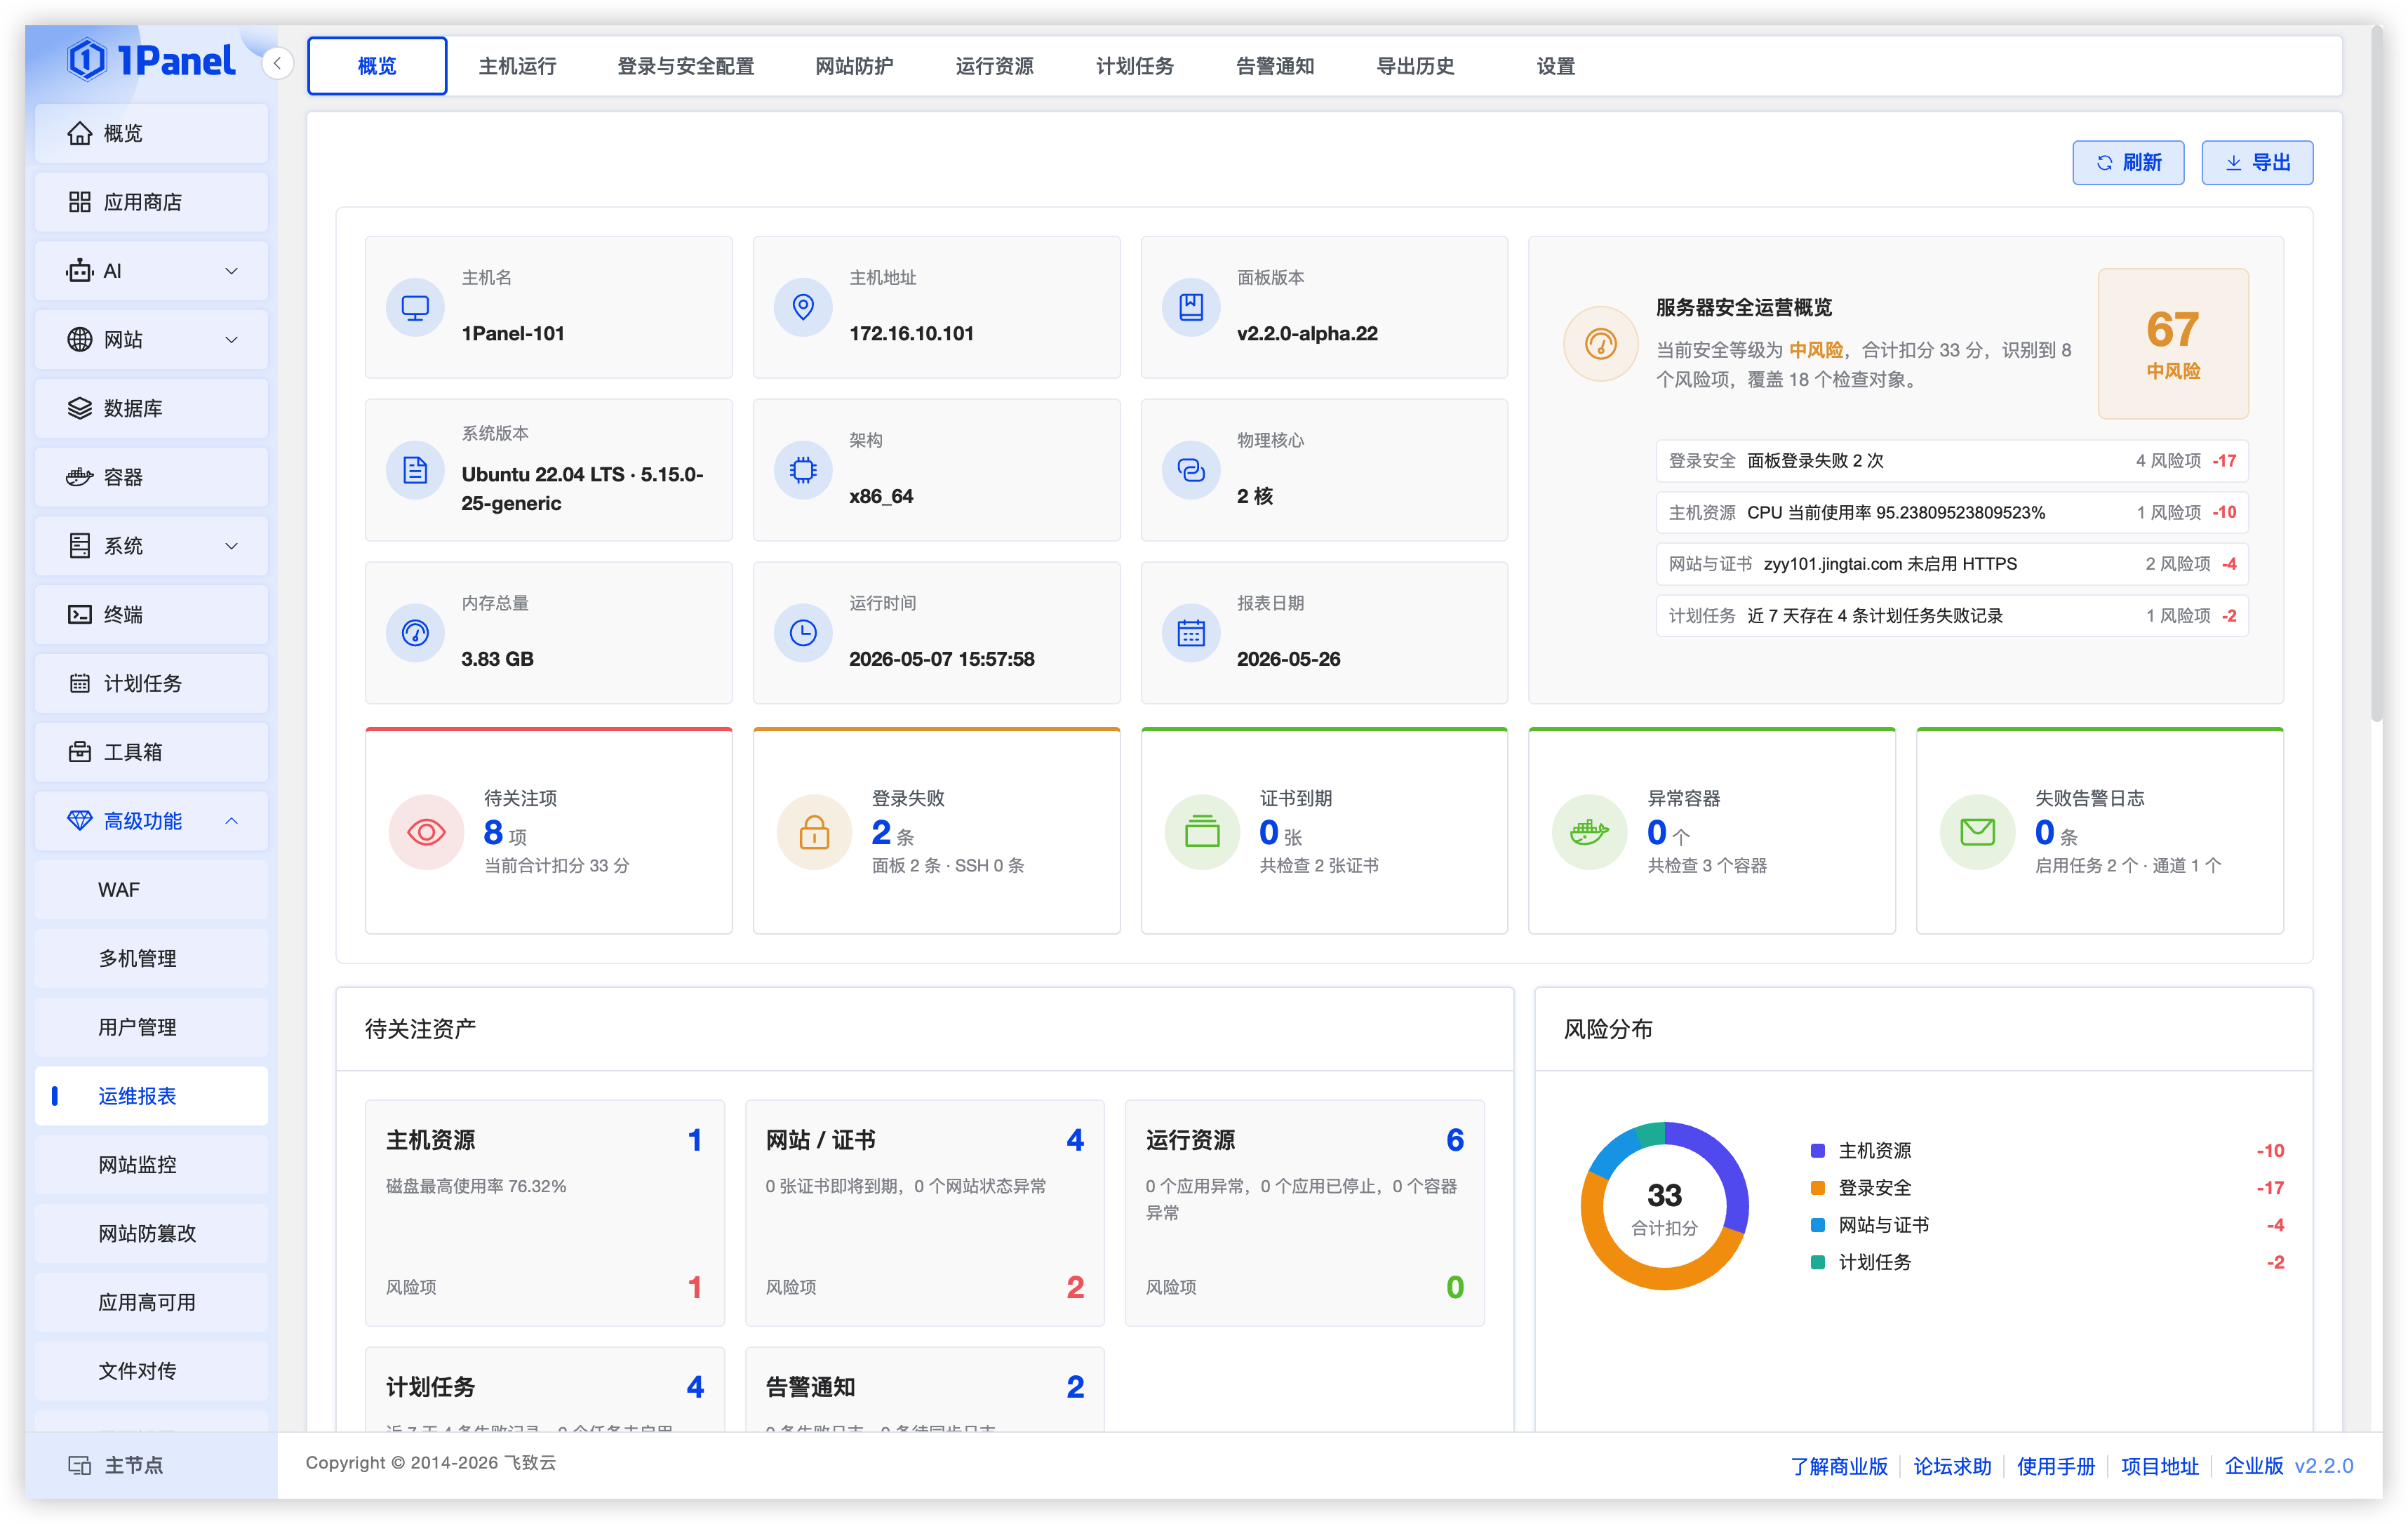The width and height of the screenshot is (2408, 1524).
Task: Click the monitor icon in 主机名 card
Action: coord(415,307)
